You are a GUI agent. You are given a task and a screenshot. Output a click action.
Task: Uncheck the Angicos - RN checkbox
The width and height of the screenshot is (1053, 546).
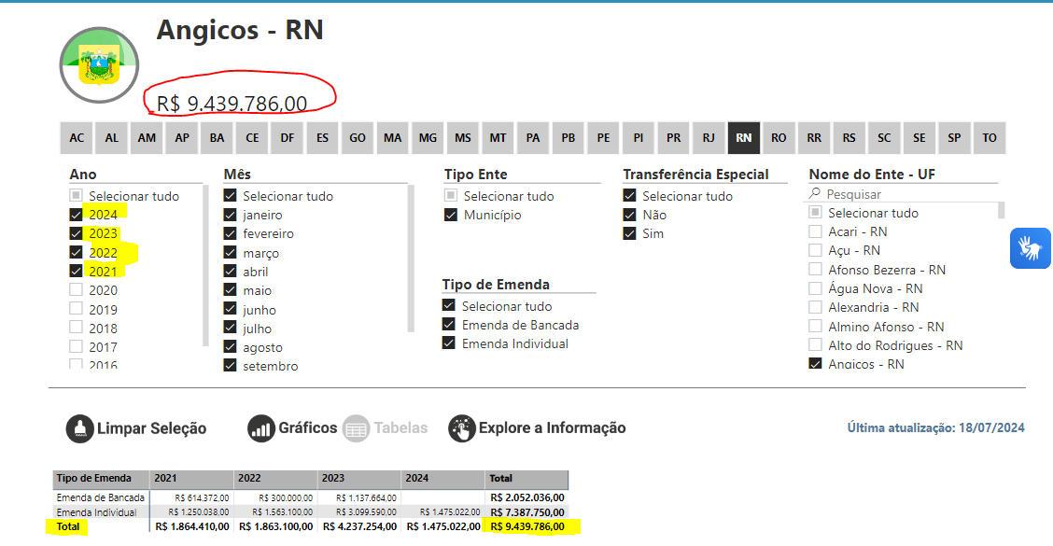(815, 363)
